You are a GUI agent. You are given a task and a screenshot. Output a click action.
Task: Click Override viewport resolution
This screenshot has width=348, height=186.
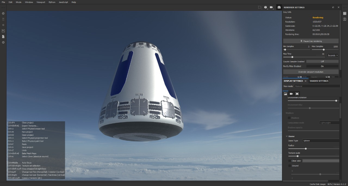coord(311,72)
